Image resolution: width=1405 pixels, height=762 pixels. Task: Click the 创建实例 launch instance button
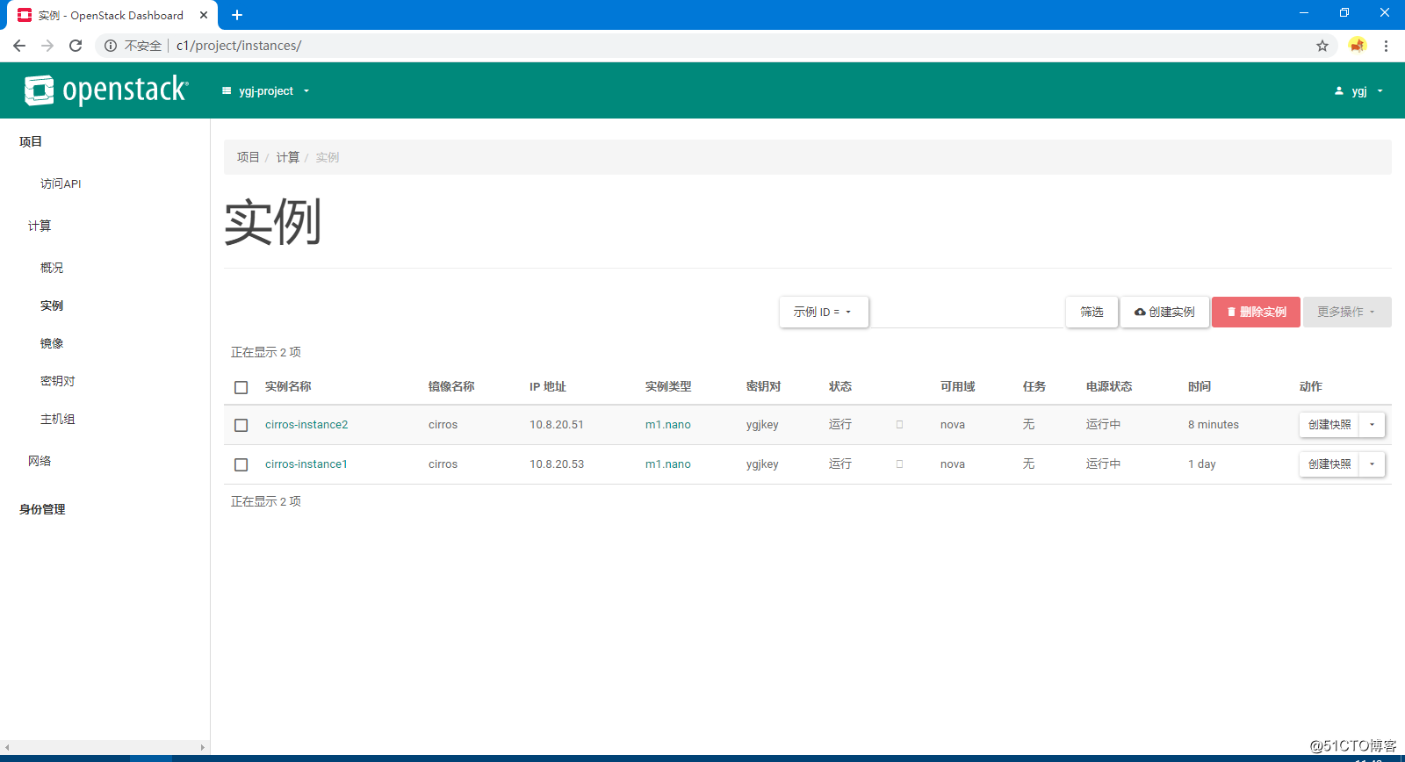(1164, 312)
